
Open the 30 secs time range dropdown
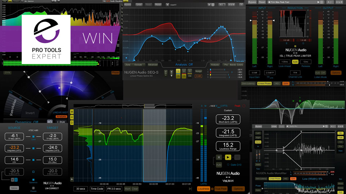[80, 189]
